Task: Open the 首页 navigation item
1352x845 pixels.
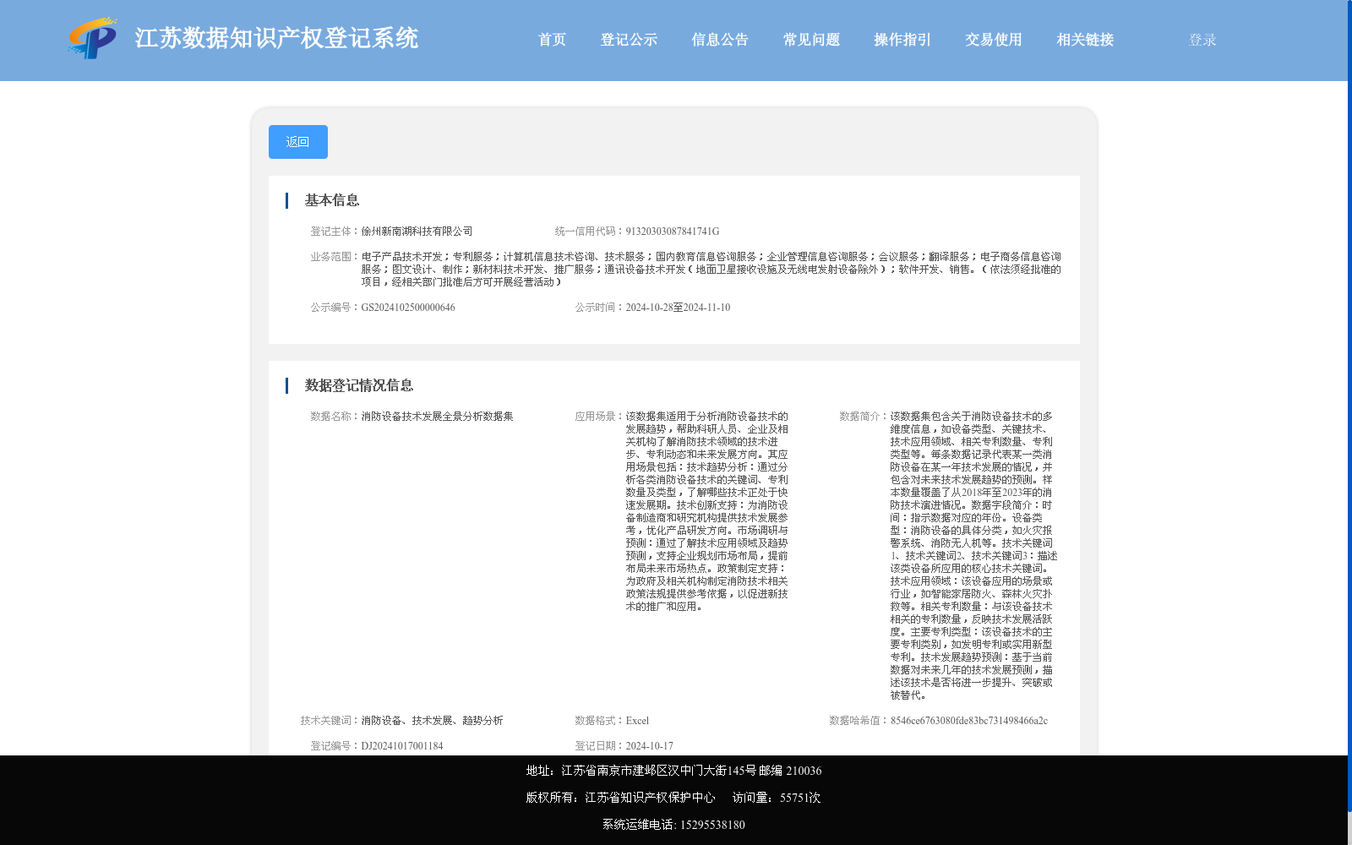Action: coord(552,40)
